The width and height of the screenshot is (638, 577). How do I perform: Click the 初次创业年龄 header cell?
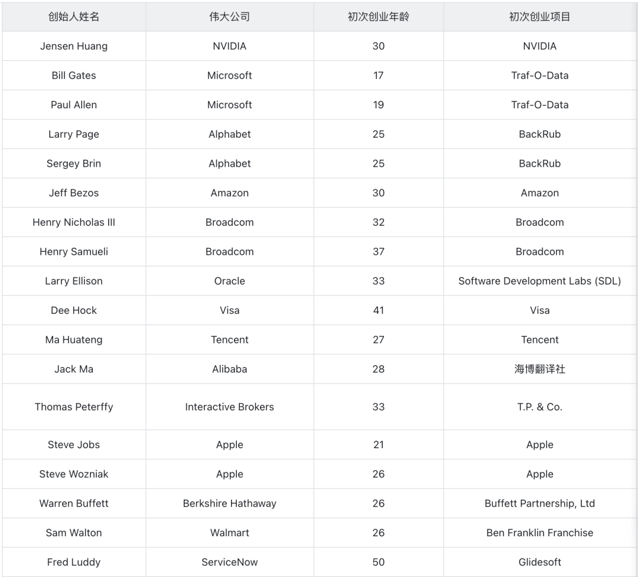pos(379,17)
